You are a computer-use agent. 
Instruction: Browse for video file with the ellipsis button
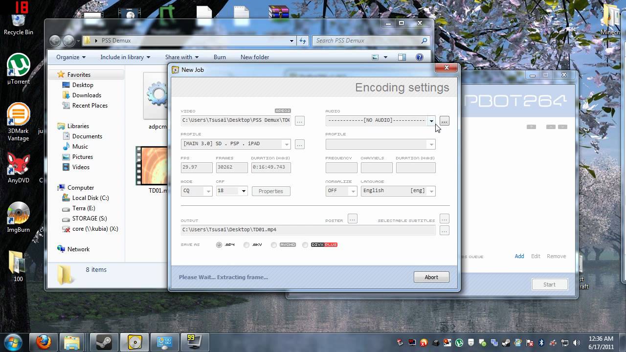300,121
